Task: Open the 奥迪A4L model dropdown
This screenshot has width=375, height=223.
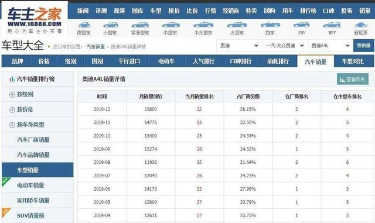Action: 330,46
